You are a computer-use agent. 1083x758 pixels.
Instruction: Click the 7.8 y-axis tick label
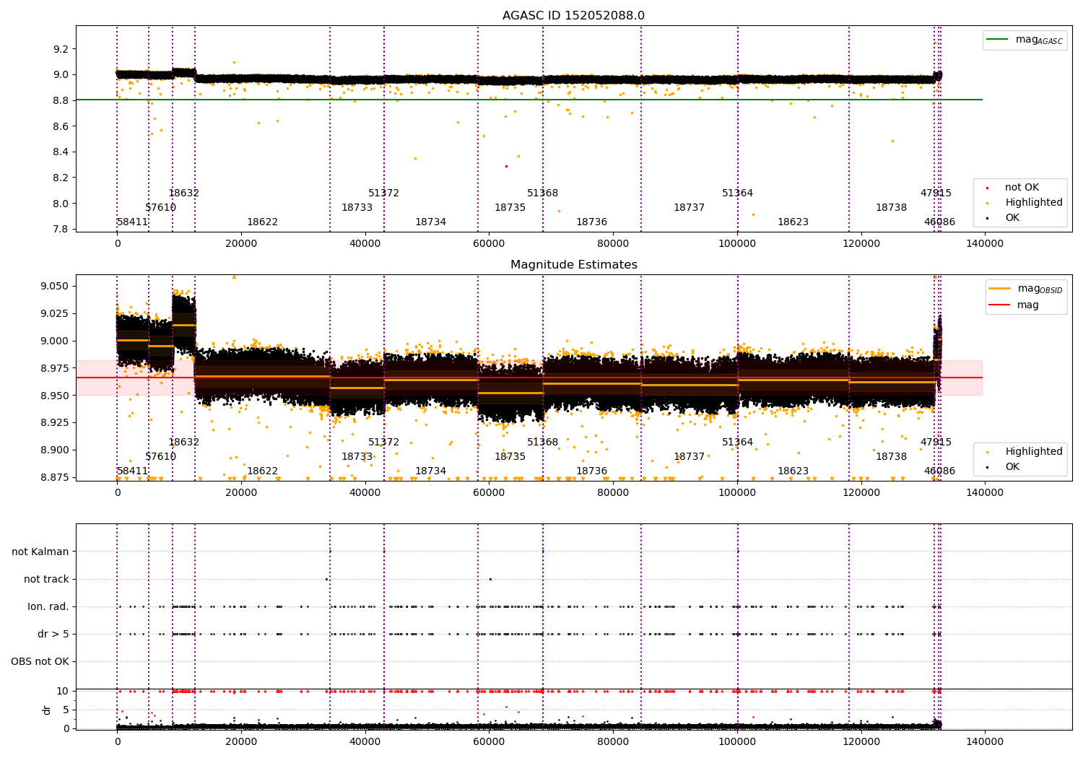(x=61, y=230)
